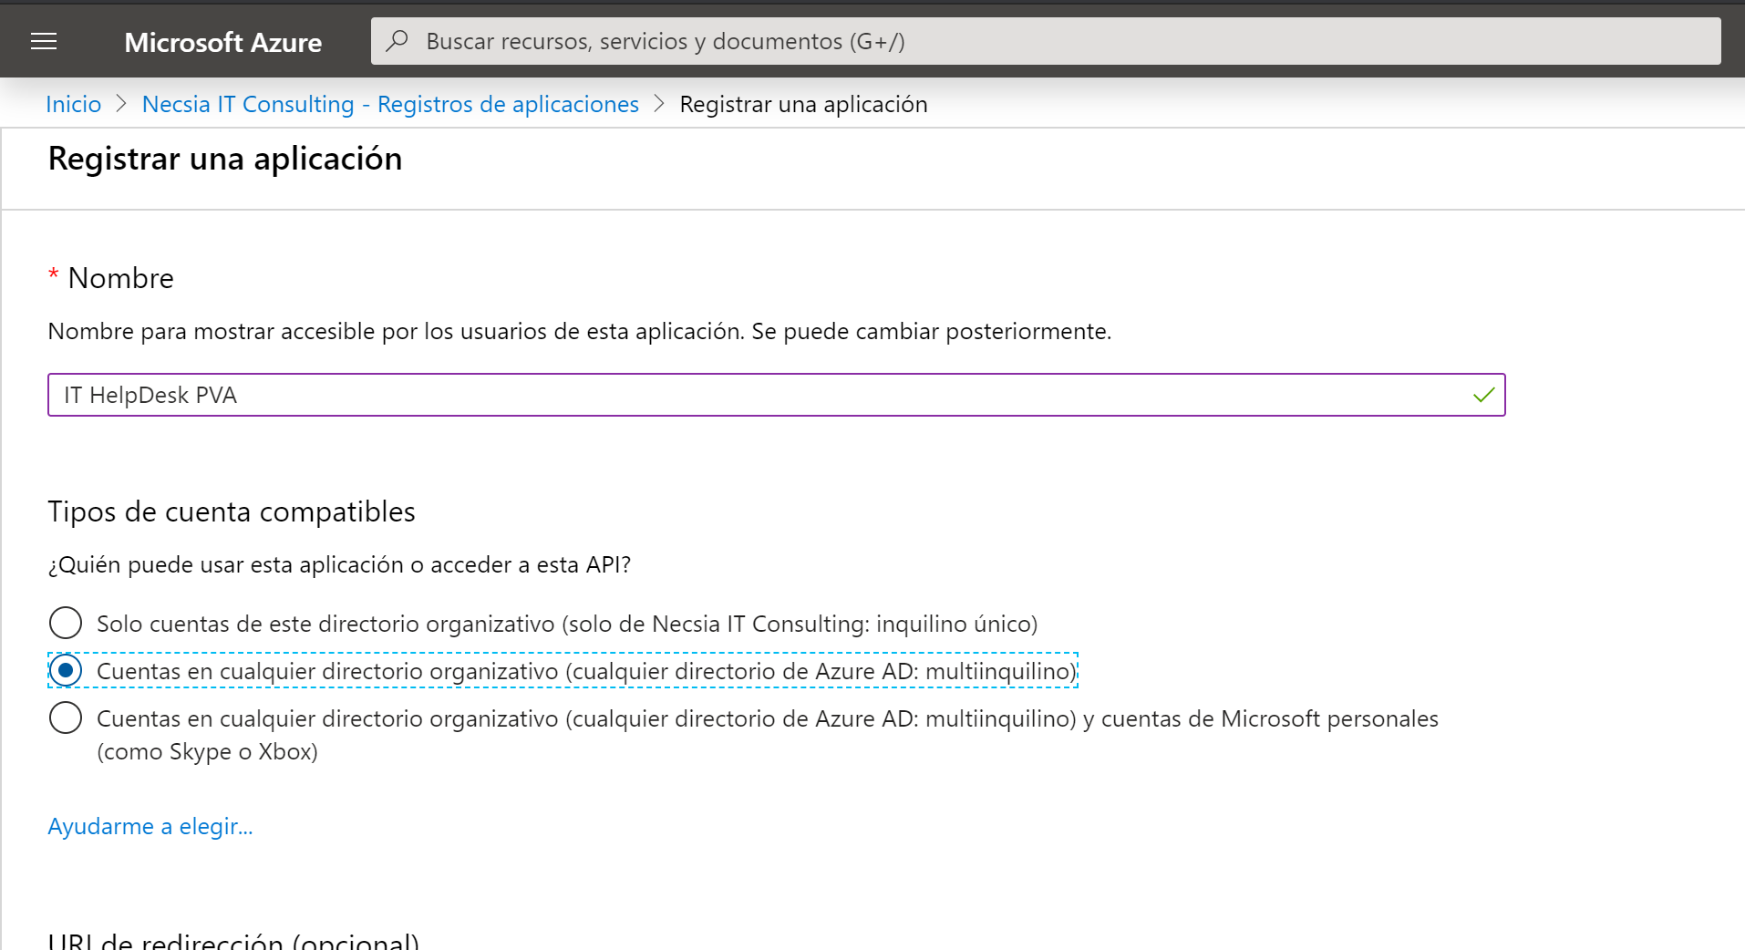Click the magnifying glass search icon
This screenshot has height=950, width=1745.
pyautogui.click(x=397, y=40)
